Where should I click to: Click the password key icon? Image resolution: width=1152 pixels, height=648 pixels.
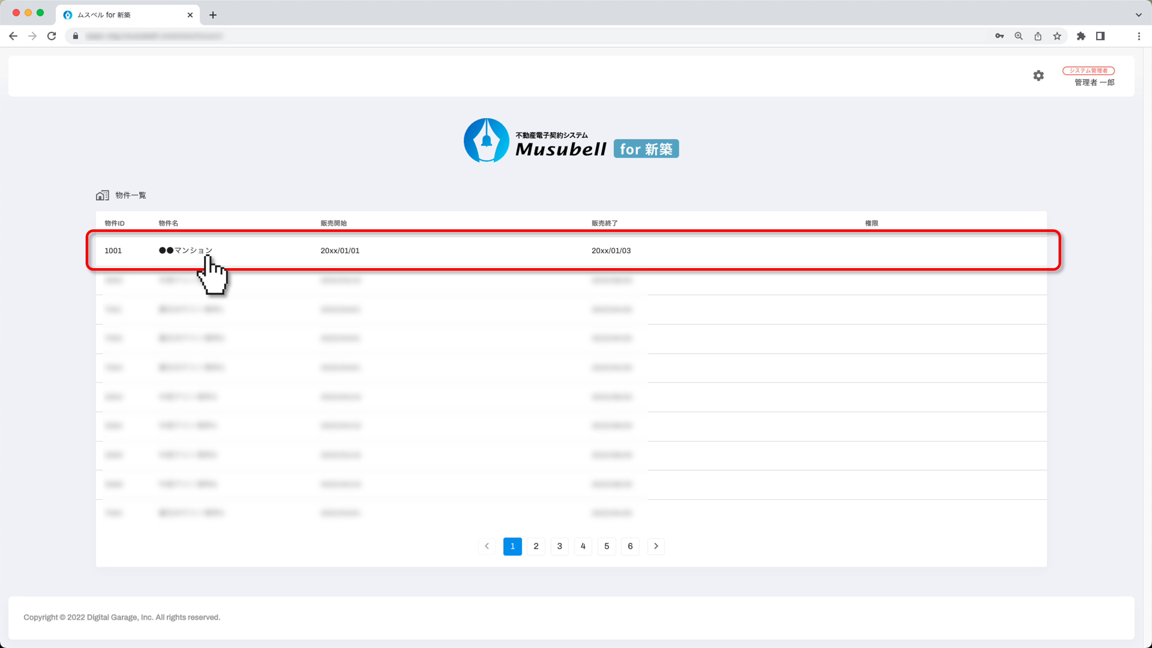click(x=999, y=36)
